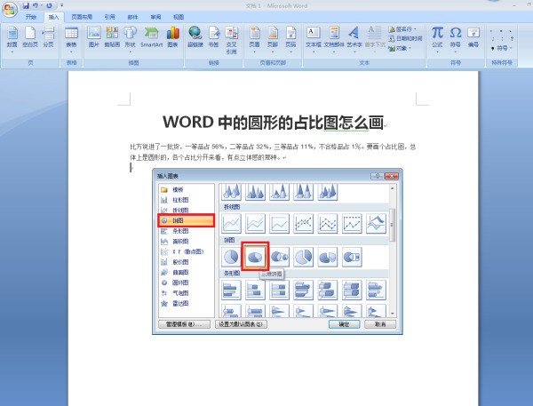Click the 图表 (Chart) ribbon icon
Image resolution: width=533 pixels, height=406 pixels.
click(172, 37)
